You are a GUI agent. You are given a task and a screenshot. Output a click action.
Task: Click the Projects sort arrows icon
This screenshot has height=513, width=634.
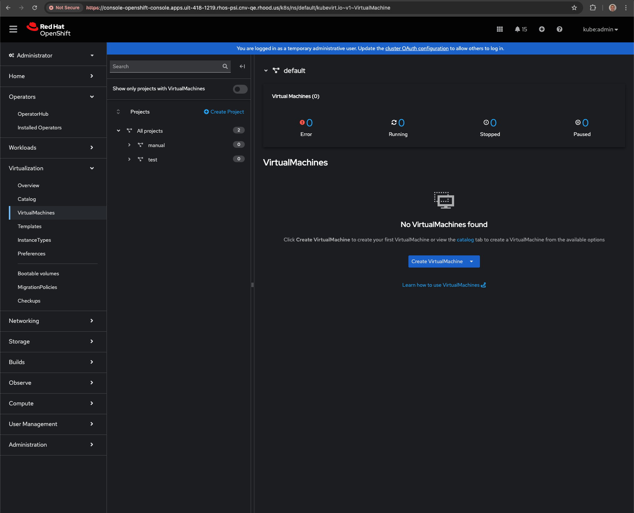tap(118, 112)
